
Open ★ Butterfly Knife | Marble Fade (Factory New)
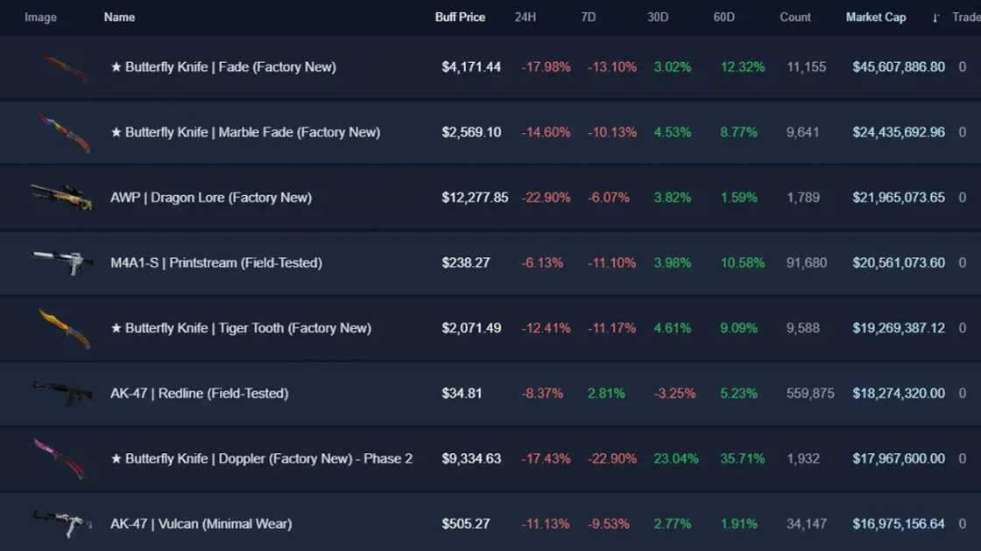point(245,132)
